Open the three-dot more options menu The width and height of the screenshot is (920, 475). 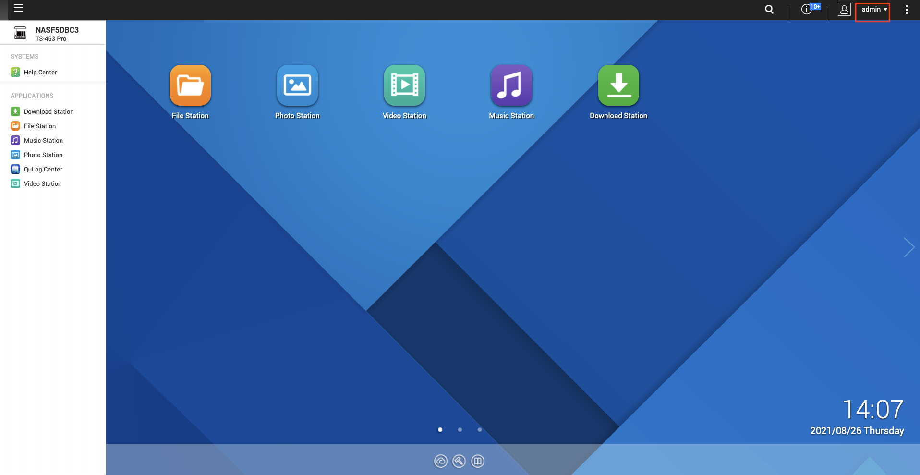coord(907,10)
